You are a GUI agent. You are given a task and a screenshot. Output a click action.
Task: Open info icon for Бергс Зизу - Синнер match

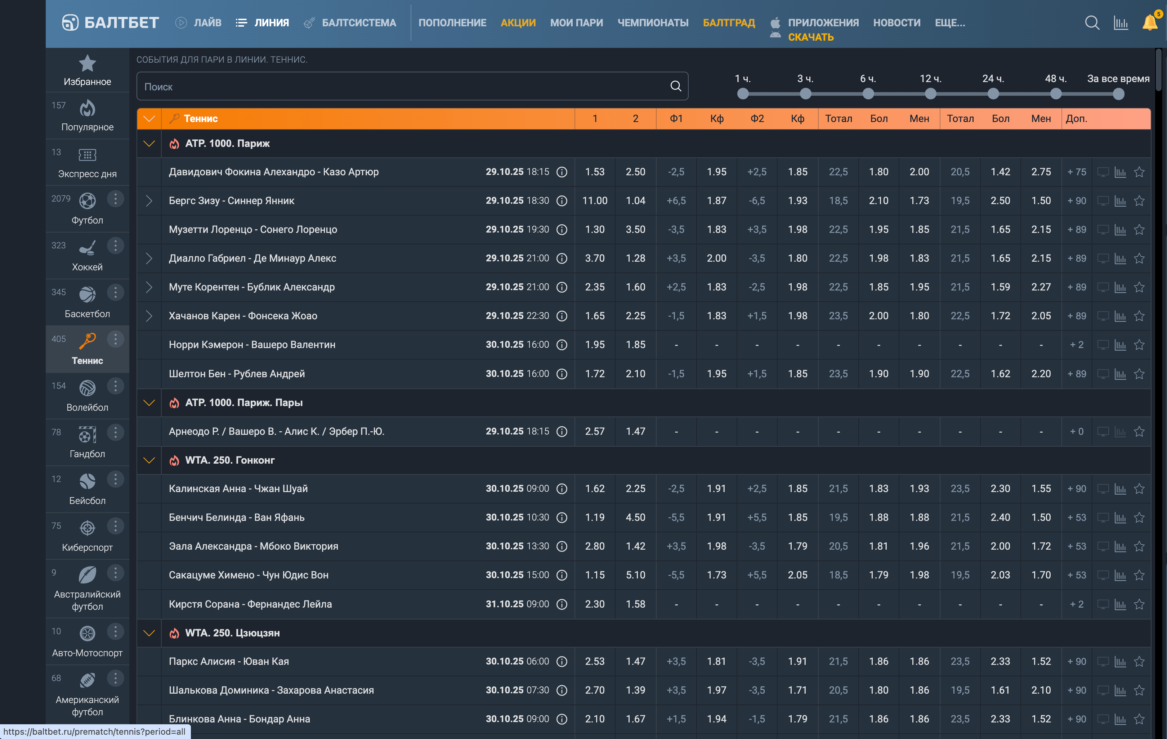(x=562, y=201)
